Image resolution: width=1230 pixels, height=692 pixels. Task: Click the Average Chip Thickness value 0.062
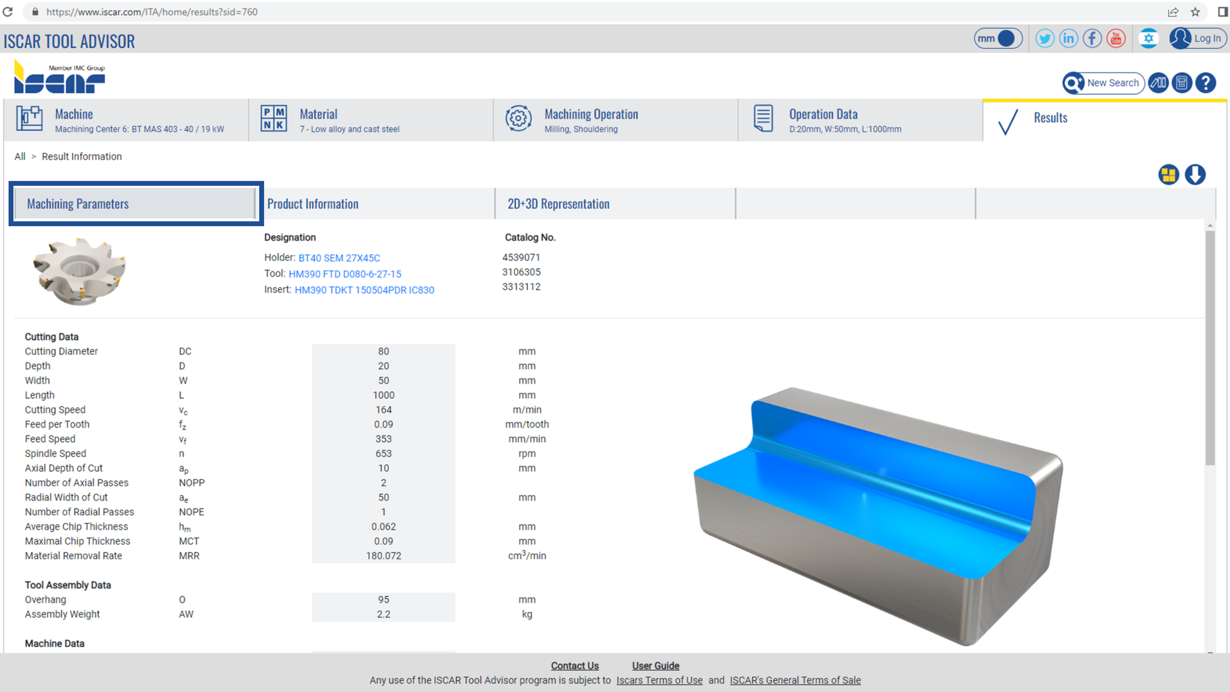[x=383, y=527]
